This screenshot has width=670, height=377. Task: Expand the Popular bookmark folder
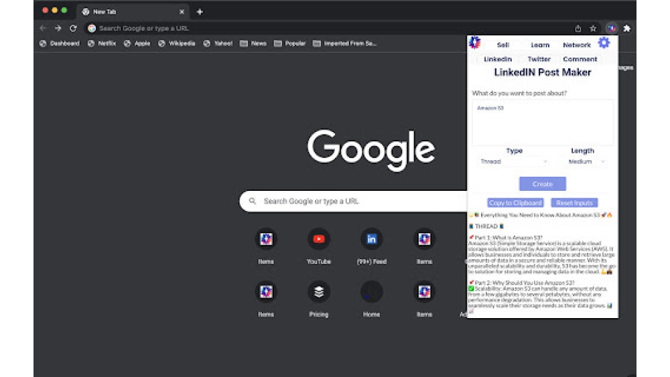tap(289, 44)
